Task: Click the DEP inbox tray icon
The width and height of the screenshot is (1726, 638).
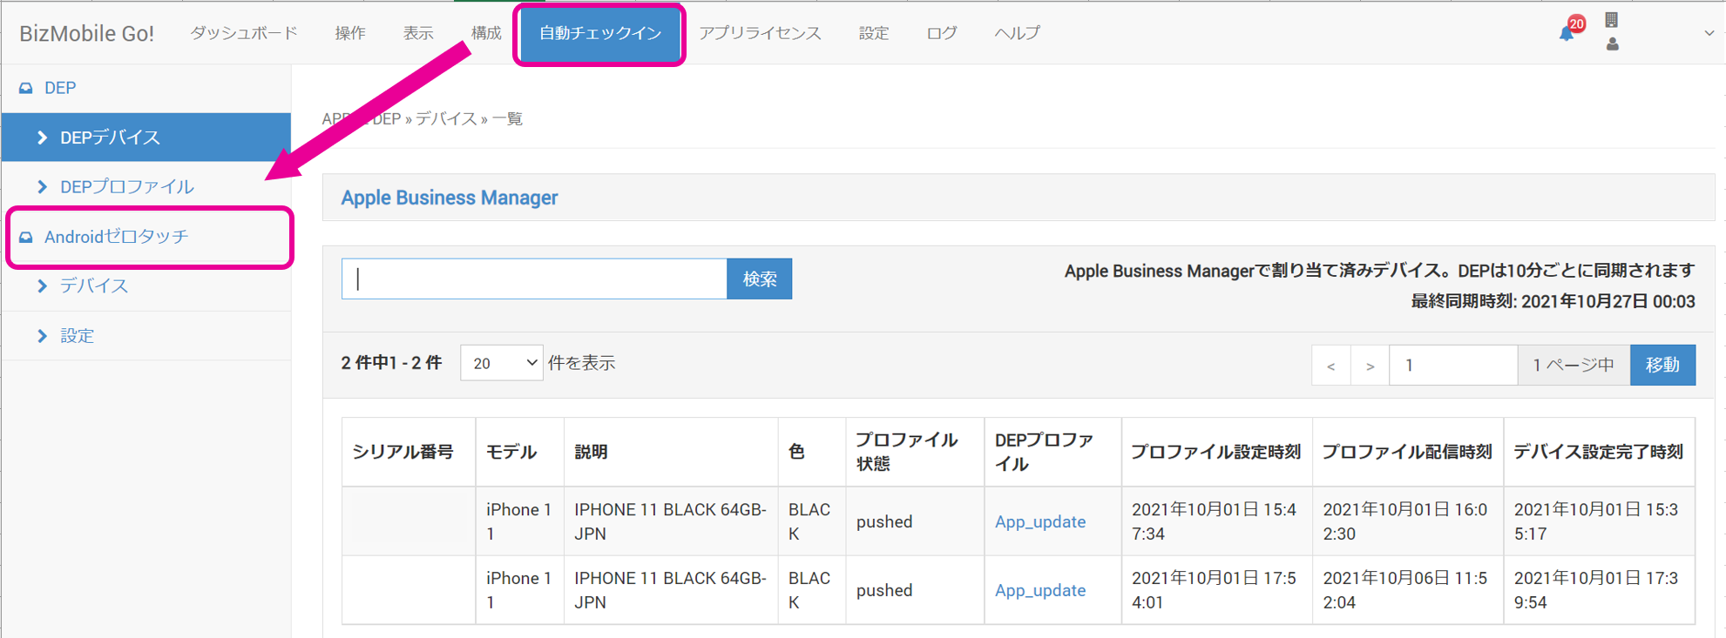Action: coord(26,88)
